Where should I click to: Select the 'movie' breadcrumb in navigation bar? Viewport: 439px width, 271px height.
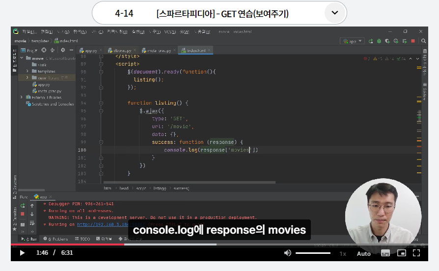(x=21, y=41)
